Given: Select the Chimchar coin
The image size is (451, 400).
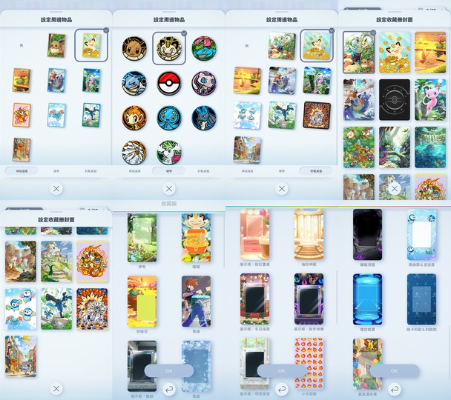Looking at the screenshot, I should 134,118.
